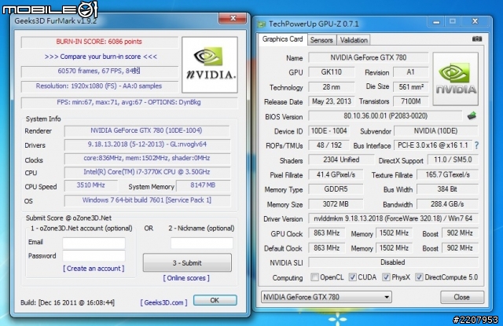Open the Online scores link

click(186, 278)
